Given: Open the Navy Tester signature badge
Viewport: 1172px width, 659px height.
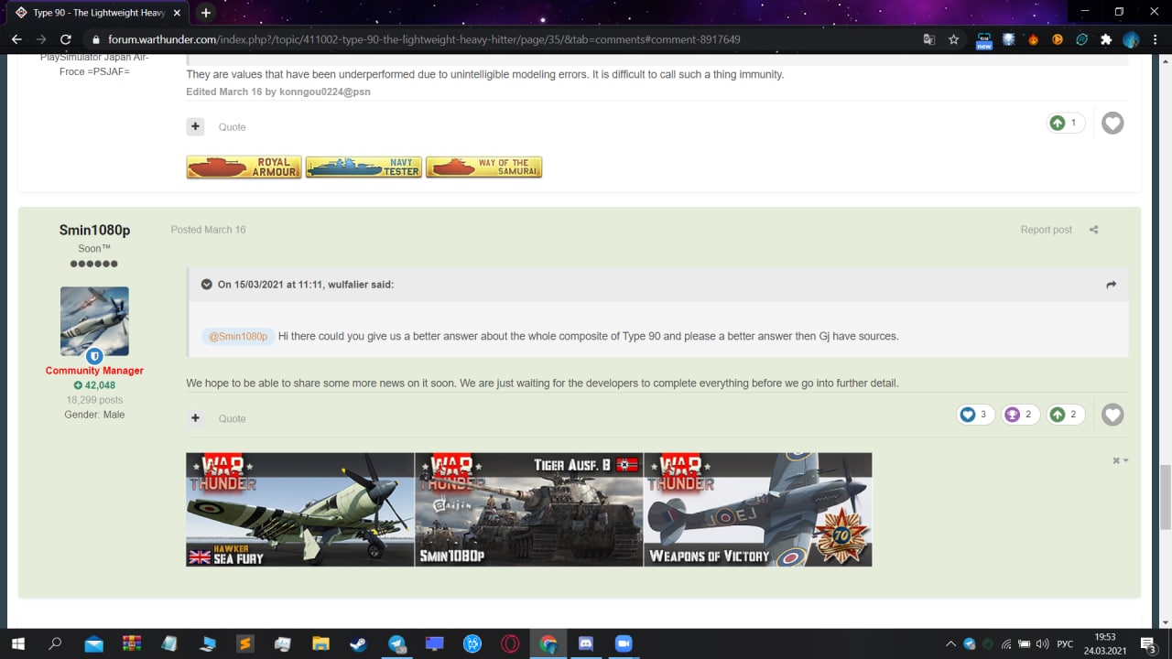Looking at the screenshot, I should click(x=364, y=167).
